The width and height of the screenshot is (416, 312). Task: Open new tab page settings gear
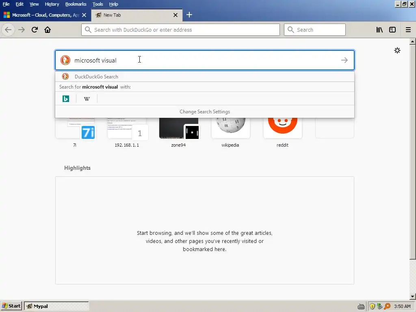tap(397, 50)
